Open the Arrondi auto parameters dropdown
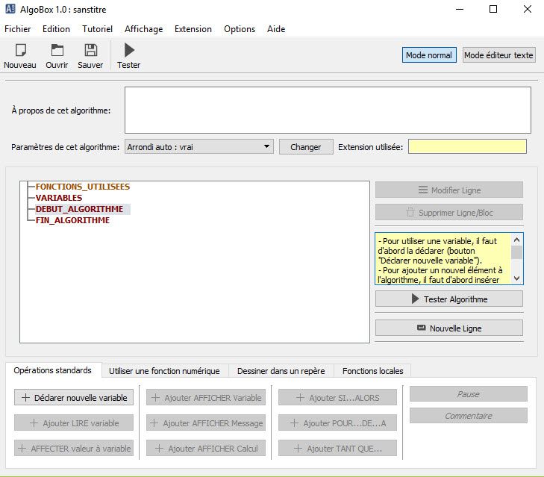This screenshot has width=544, height=477. tap(199, 147)
